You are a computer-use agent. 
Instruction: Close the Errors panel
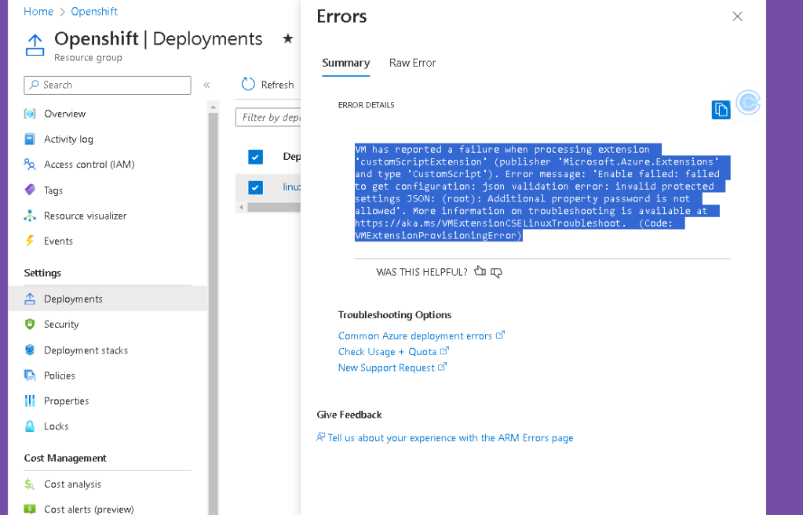pyautogui.click(x=737, y=16)
